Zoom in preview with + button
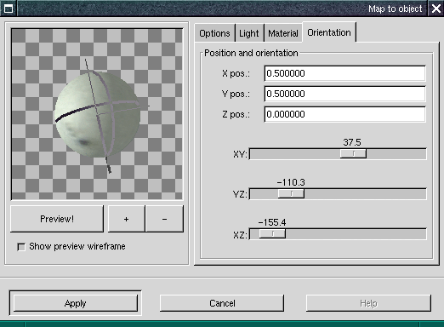Screen dimensions: 444x327 click(127, 219)
